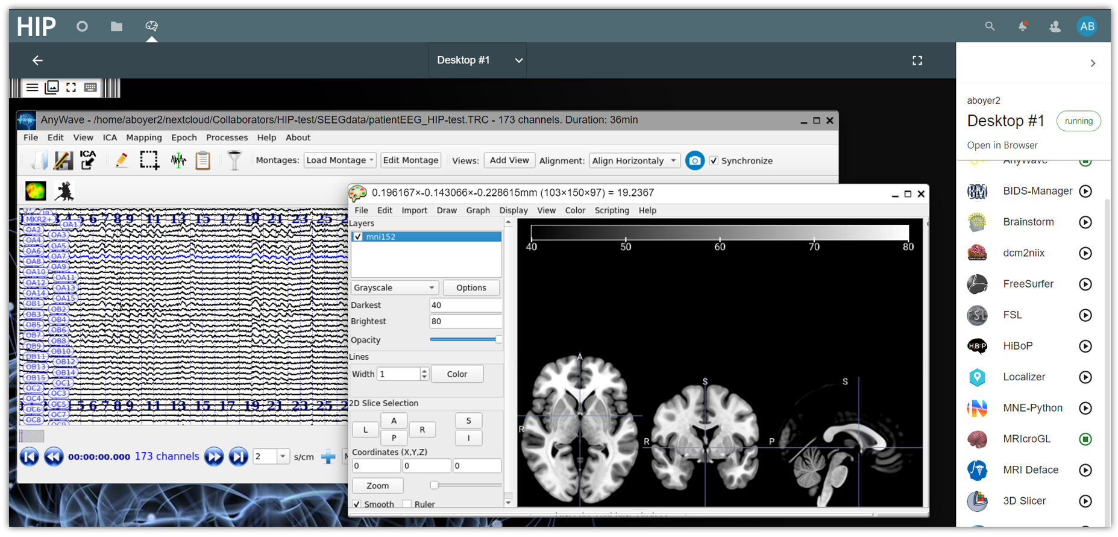Click the X coordinate input field
This screenshot has height=537, width=1118.
[x=376, y=466]
